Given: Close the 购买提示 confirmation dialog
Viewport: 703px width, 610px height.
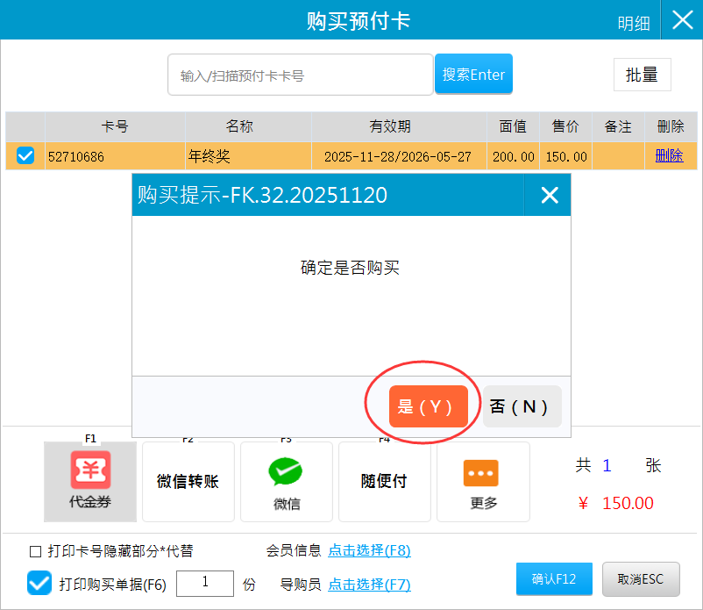Looking at the screenshot, I should [x=549, y=195].
